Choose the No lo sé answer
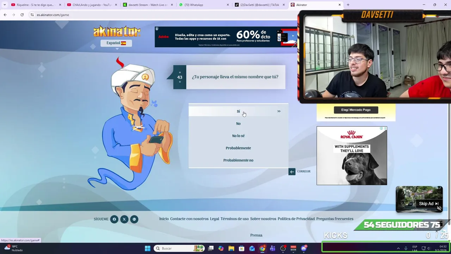451x254 pixels. point(238,136)
